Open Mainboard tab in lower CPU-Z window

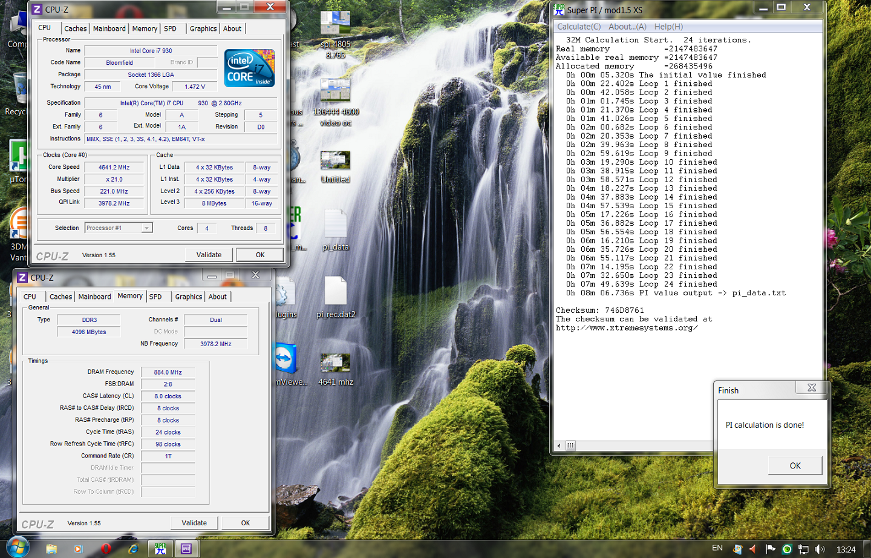[x=95, y=297]
